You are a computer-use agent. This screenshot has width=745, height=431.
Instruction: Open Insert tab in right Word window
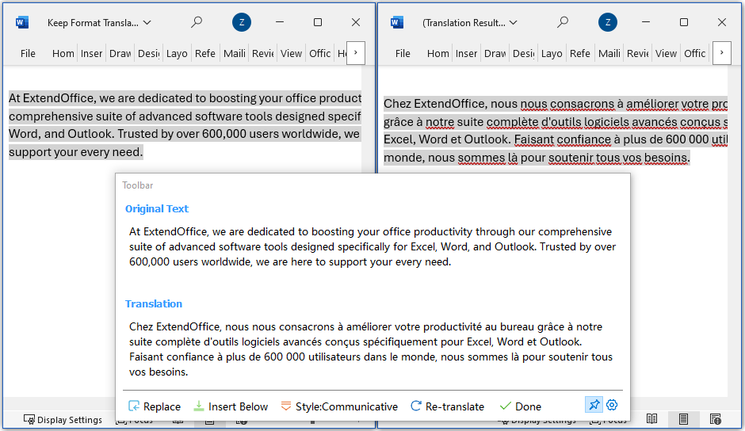point(466,54)
